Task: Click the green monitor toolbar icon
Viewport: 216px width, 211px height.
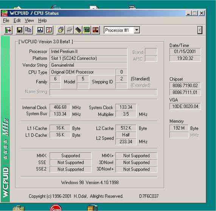Action: pyautogui.click(x=87, y=30)
